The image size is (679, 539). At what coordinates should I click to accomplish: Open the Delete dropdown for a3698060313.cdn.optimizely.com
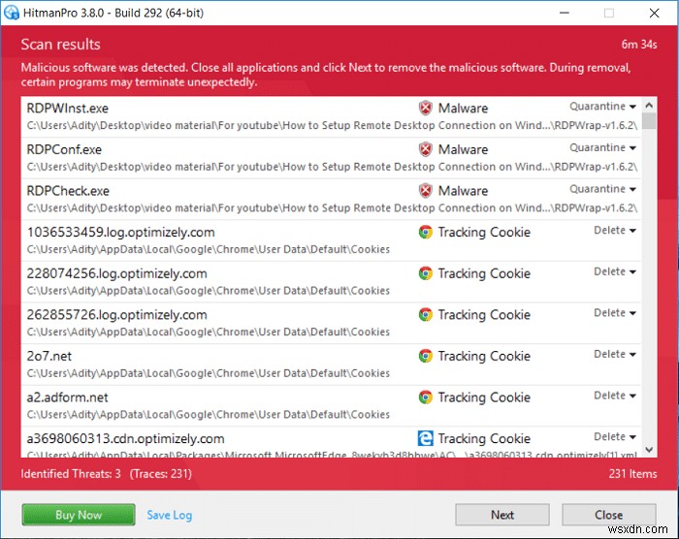(x=614, y=436)
